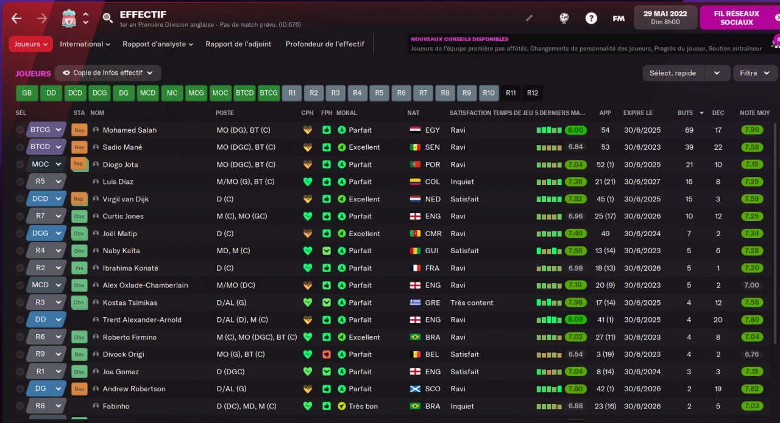780x423 pixels.
Task: Click the date 29 MAI 2022 button
Action: (x=665, y=18)
